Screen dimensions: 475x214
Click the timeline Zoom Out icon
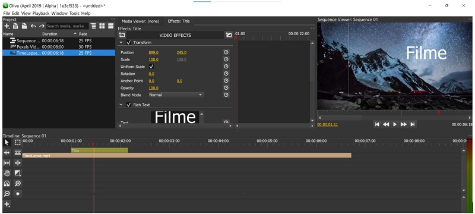[7, 194]
